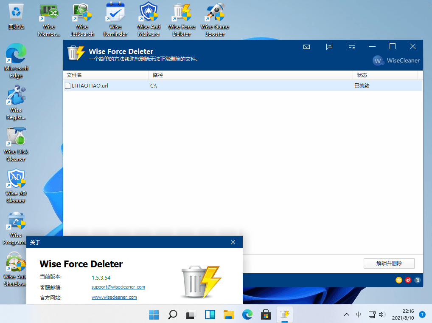432x323 pixels.
Task: Maximize the Wise Force Deleter window
Action: [393, 47]
